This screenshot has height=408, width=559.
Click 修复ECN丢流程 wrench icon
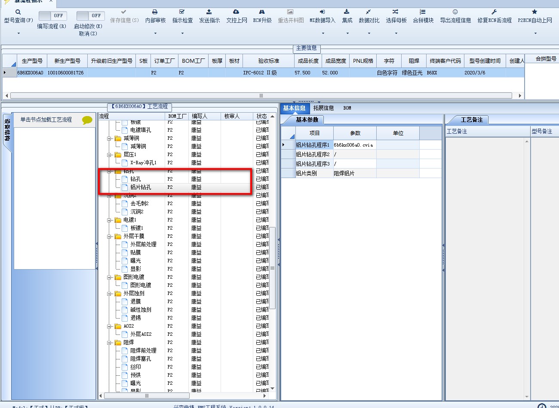tap(494, 12)
